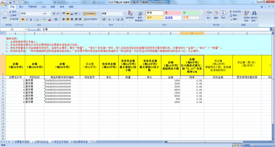Viewport: 275px width, 147px height.
Task: Decrease font size with the small A
Action: click(x=58, y=13)
